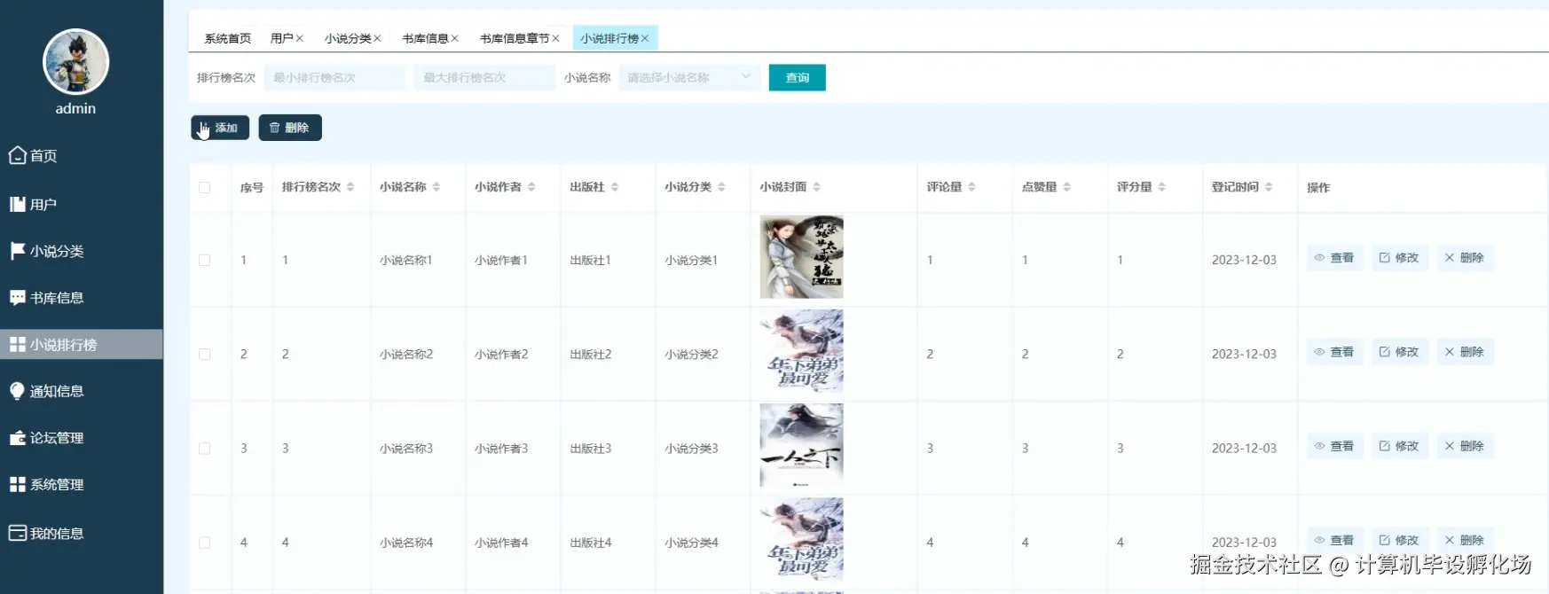Click the bulb icon for 通知信息
Viewport: 1549px width, 594px height.
[x=17, y=391]
